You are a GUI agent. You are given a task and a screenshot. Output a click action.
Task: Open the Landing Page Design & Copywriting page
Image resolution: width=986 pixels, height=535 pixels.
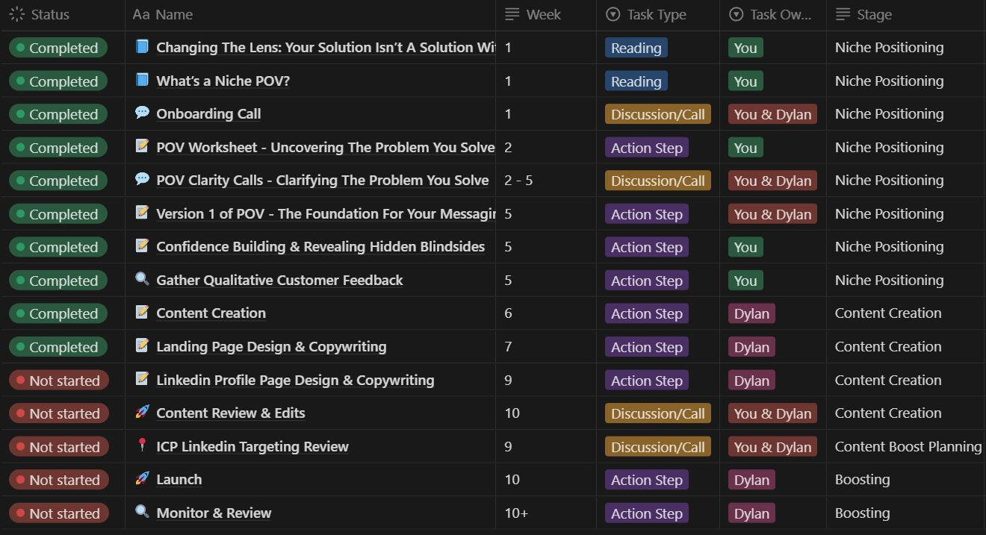coord(271,347)
